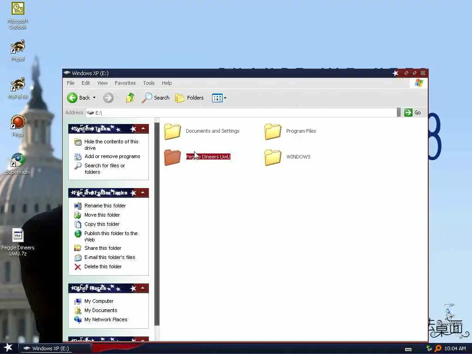Toggle the Folders pane button
This screenshot has width=472, height=354.
click(189, 98)
